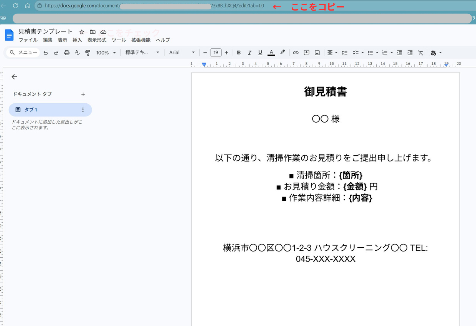This screenshot has width=476, height=326.
Task: Toggle bold formatting
Action: point(239,52)
